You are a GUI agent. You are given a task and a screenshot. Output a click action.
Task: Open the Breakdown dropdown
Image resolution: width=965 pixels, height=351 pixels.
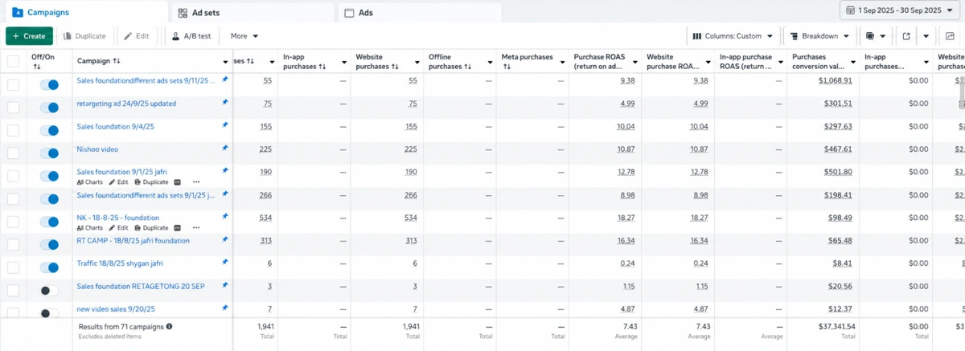(x=819, y=36)
